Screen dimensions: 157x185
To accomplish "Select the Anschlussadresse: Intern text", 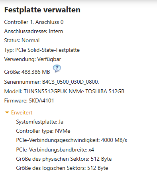I will click(x=33, y=31).
